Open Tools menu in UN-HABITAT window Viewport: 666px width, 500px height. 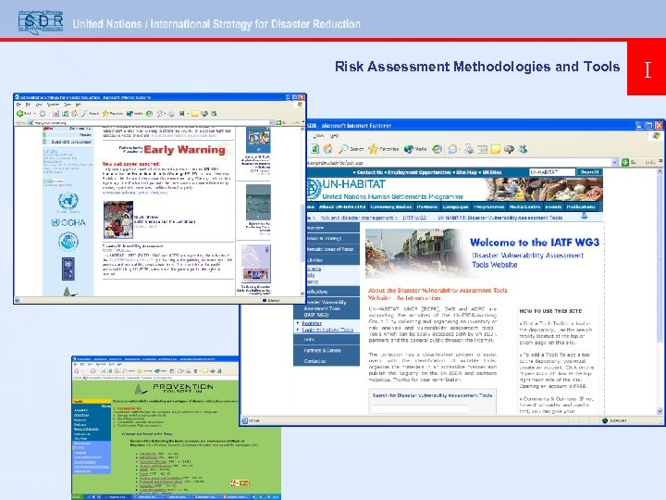click(317, 136)
